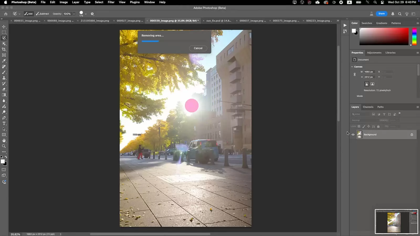This screenshot has width=420, height=236.
Task: Select the Zoom tool in toolbar
Action: [4, 146]
